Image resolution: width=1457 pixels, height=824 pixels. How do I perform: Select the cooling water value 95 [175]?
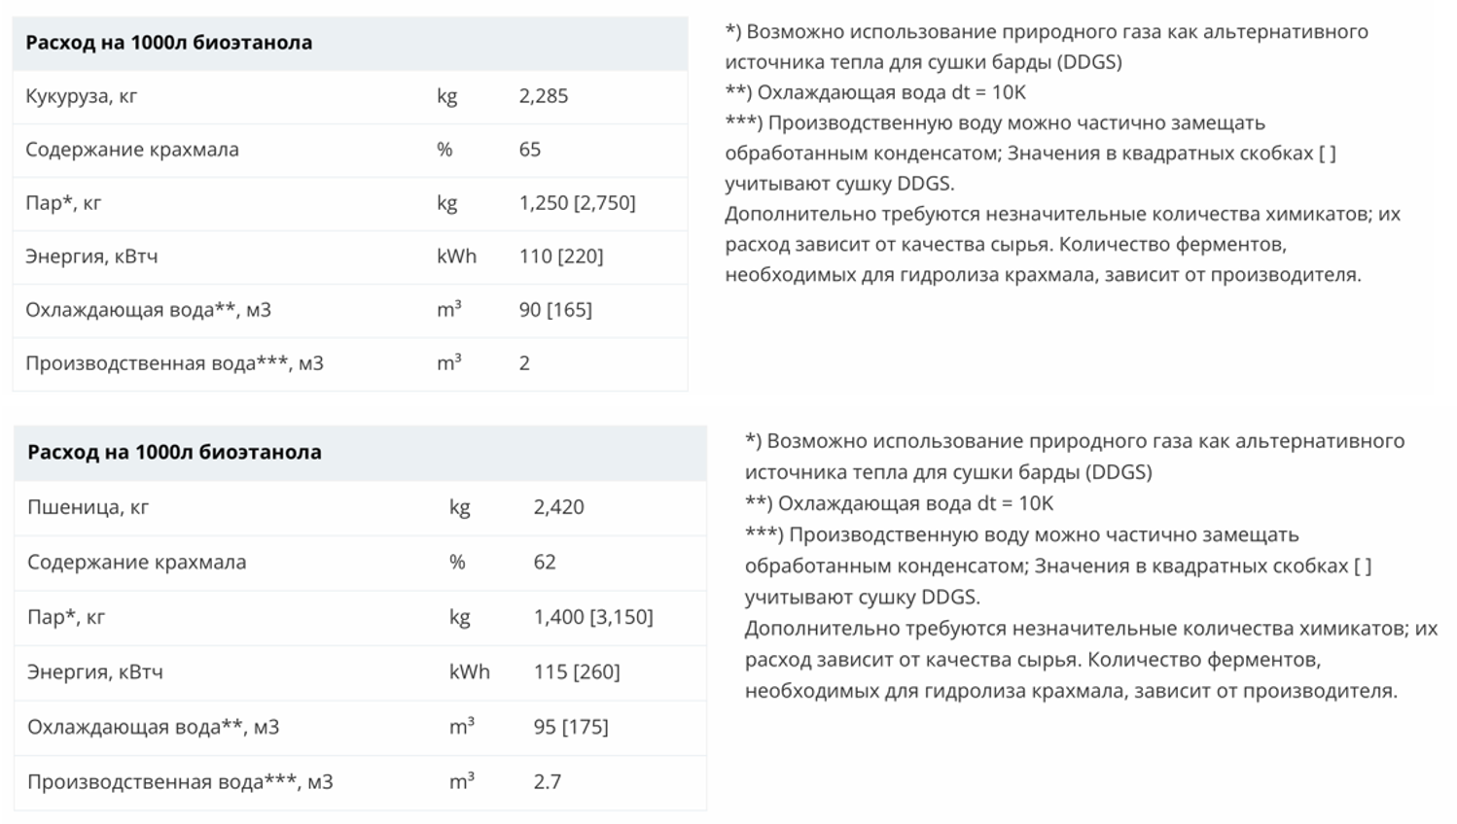[x=571, y=727]
